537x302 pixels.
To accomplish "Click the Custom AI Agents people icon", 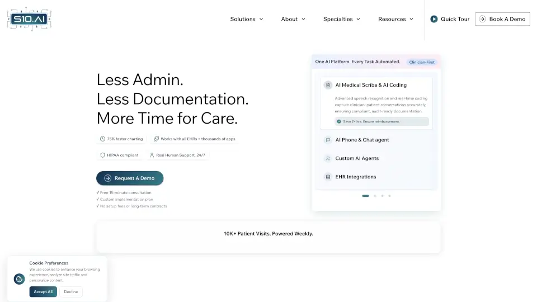I will pyautogui.click(x=328, y=158).
